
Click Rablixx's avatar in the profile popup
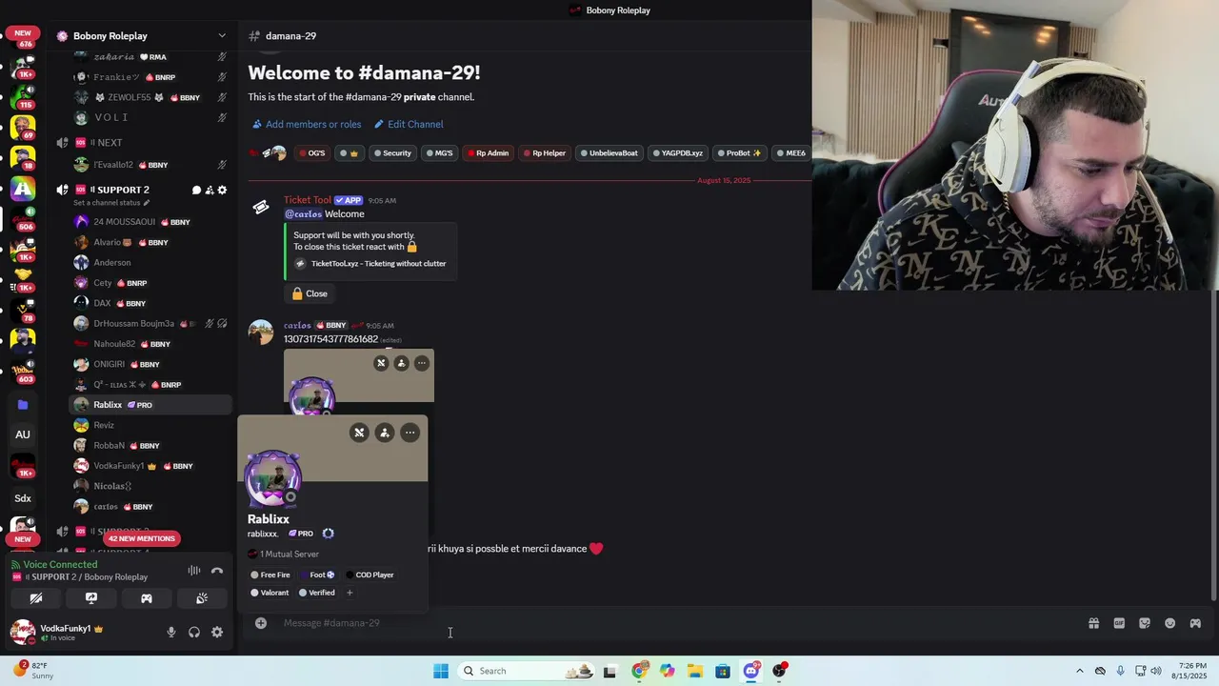273,478
